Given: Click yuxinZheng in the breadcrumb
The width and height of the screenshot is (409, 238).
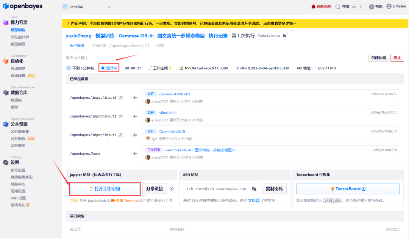Looking at the screenshot, I should tap(78, 36).
